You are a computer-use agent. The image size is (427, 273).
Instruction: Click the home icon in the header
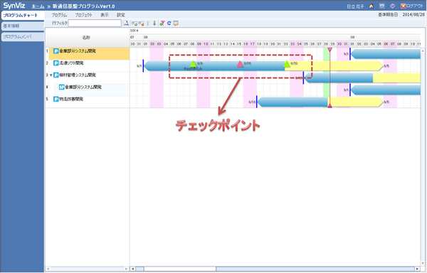click(x=371, y=6)
